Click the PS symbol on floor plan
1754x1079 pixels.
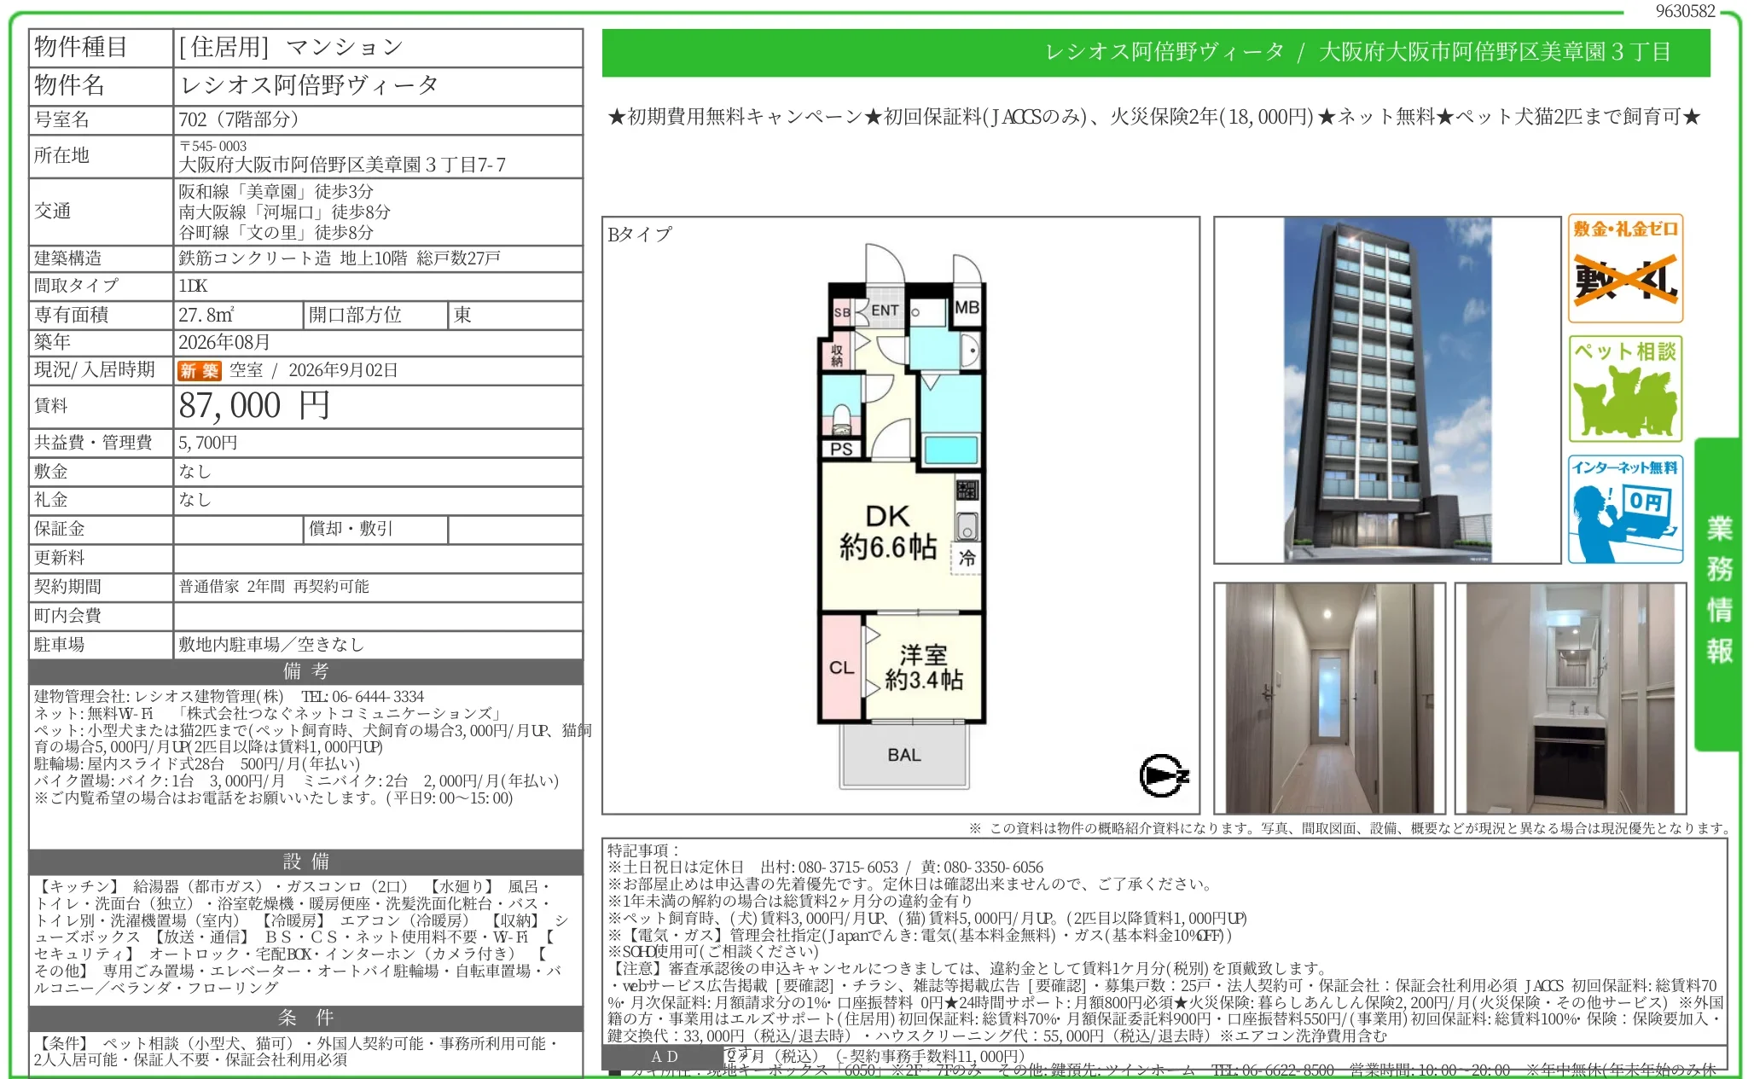841,449
